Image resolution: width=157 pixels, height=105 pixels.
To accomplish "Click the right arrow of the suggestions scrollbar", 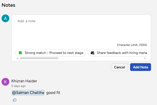I will 145,58.
